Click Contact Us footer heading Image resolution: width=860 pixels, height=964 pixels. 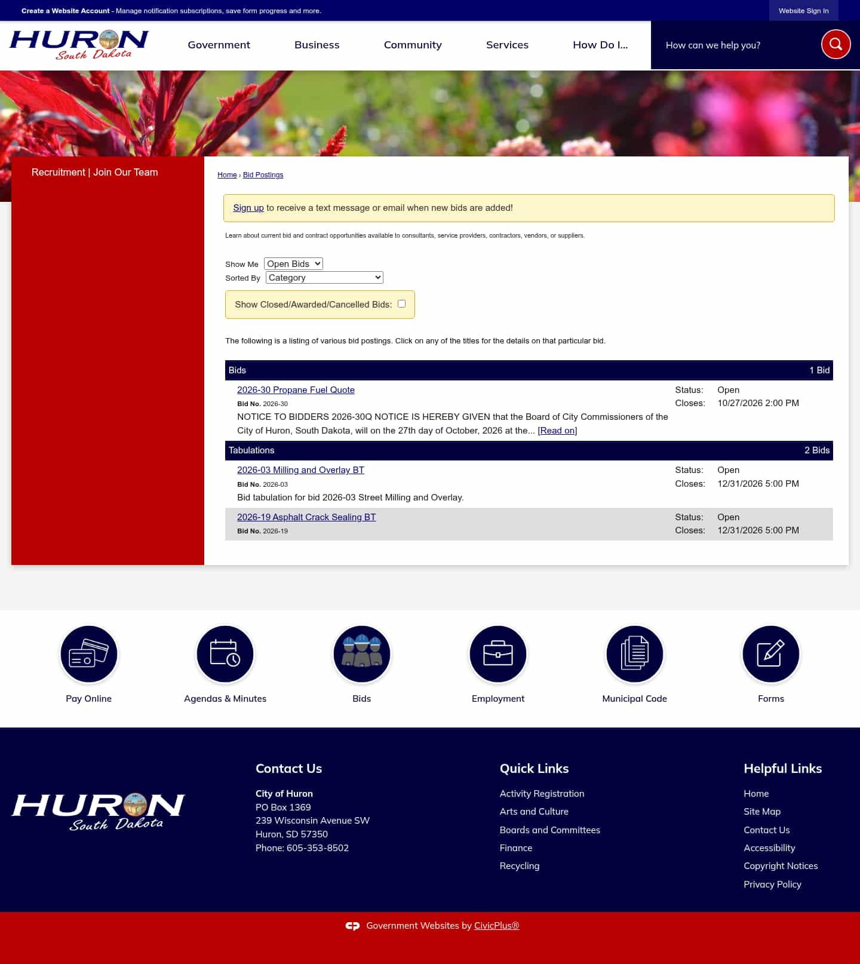(288, 768)
